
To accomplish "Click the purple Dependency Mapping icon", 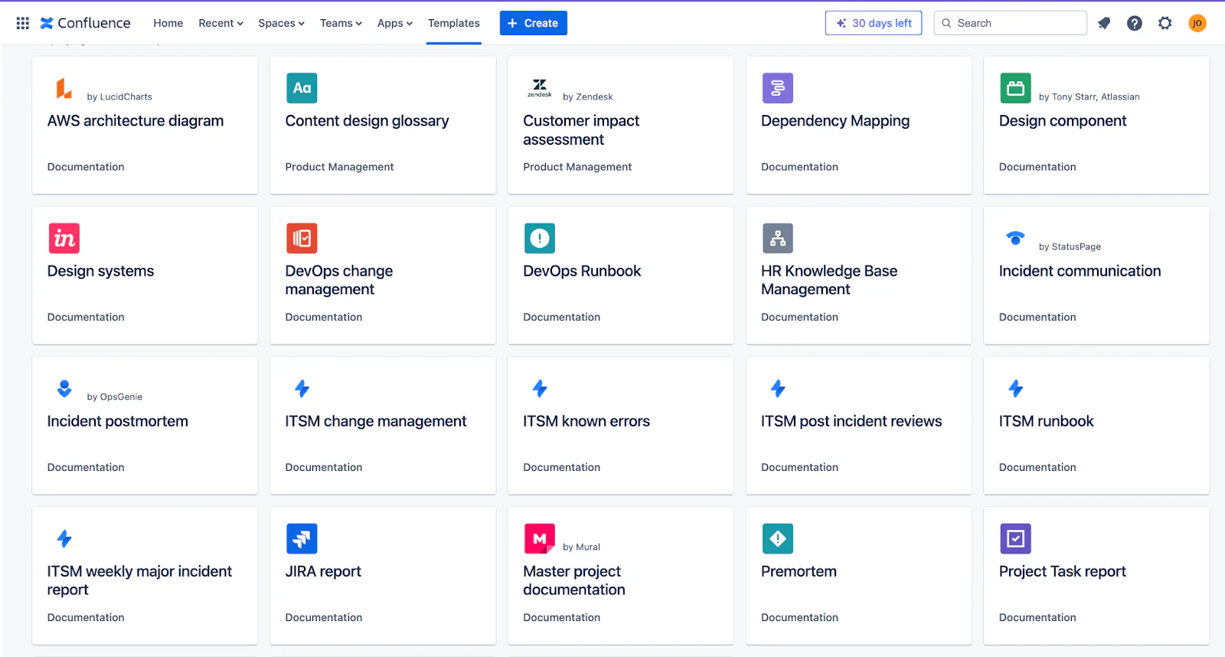I will click(x=778, y=88).
